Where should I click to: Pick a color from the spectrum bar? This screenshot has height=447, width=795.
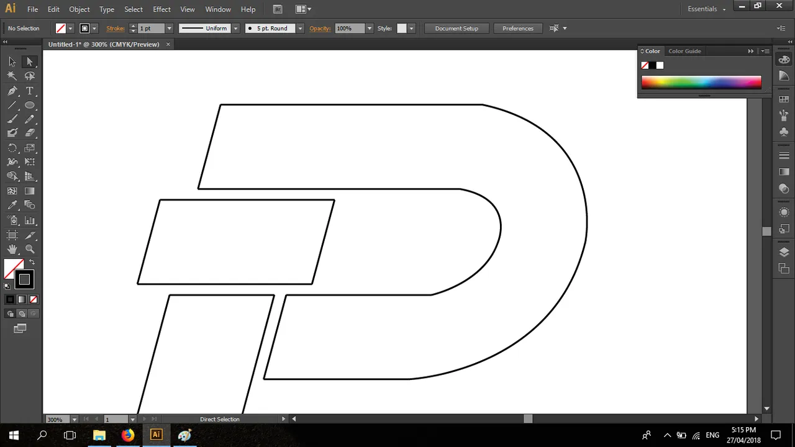pyautogui.click(x=701, y=82)
